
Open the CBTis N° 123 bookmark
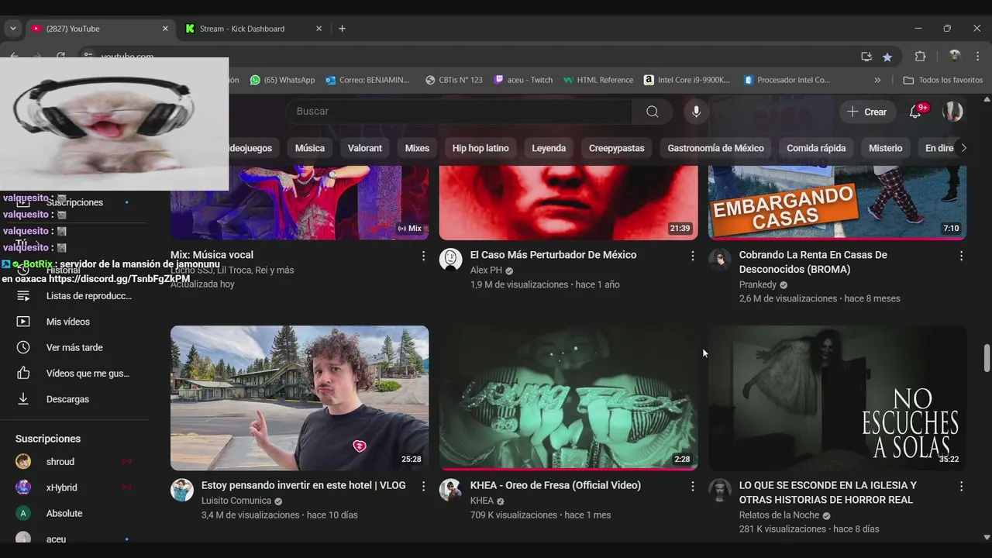(454, 80)
